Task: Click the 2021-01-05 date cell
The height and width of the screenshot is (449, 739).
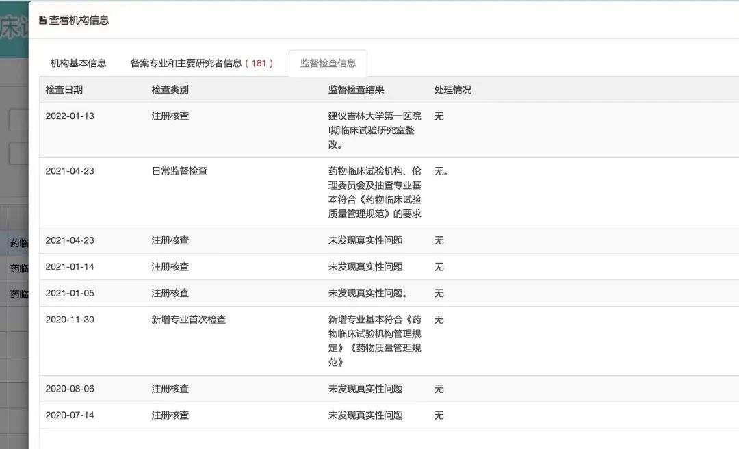Action: [70, 293]
